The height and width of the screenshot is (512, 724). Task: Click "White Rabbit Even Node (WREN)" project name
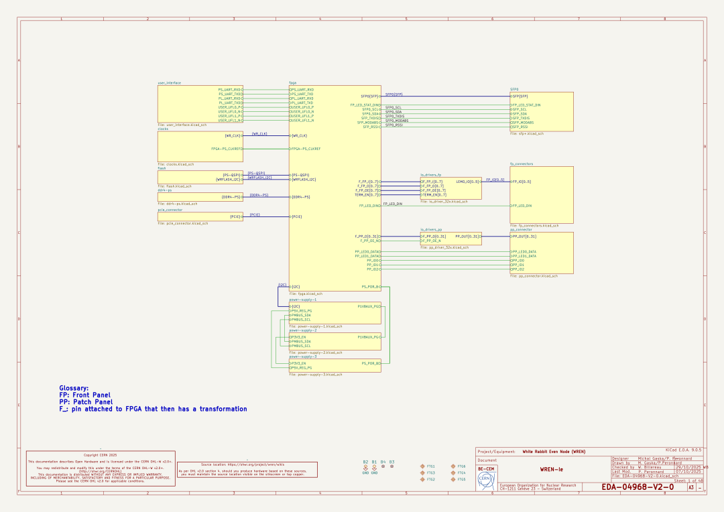pyautogui.click(x=554, y=452)
